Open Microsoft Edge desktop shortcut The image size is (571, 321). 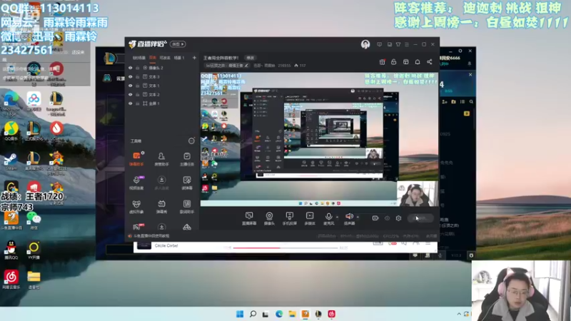[11, 103]
